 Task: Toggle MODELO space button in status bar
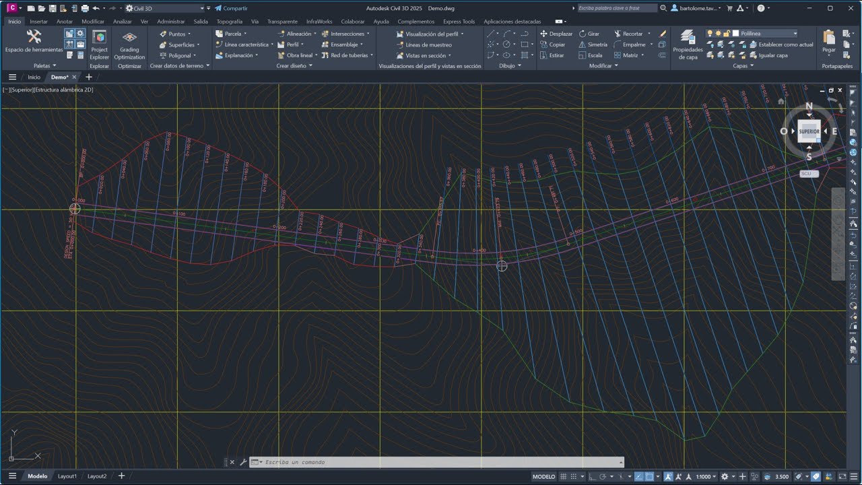pos(544,476)
